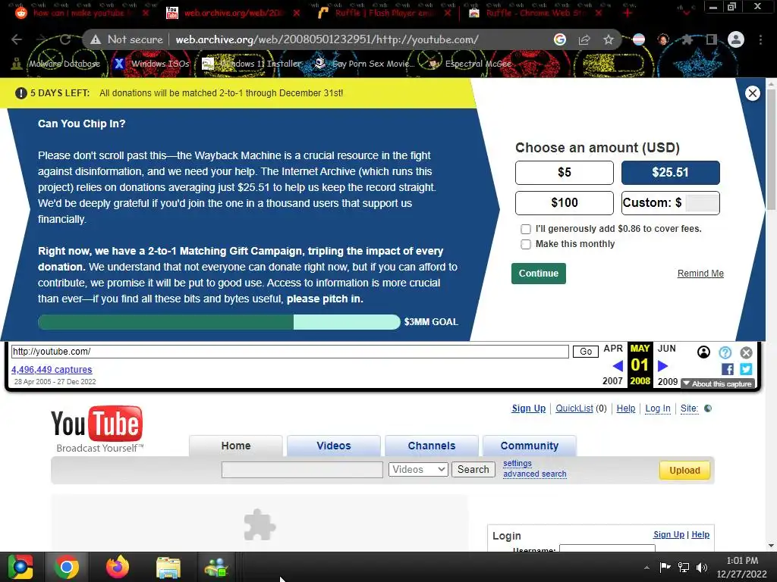The image size is (777, 582).
Task: Open Windows Start button
Action: (x=20, y=567)
